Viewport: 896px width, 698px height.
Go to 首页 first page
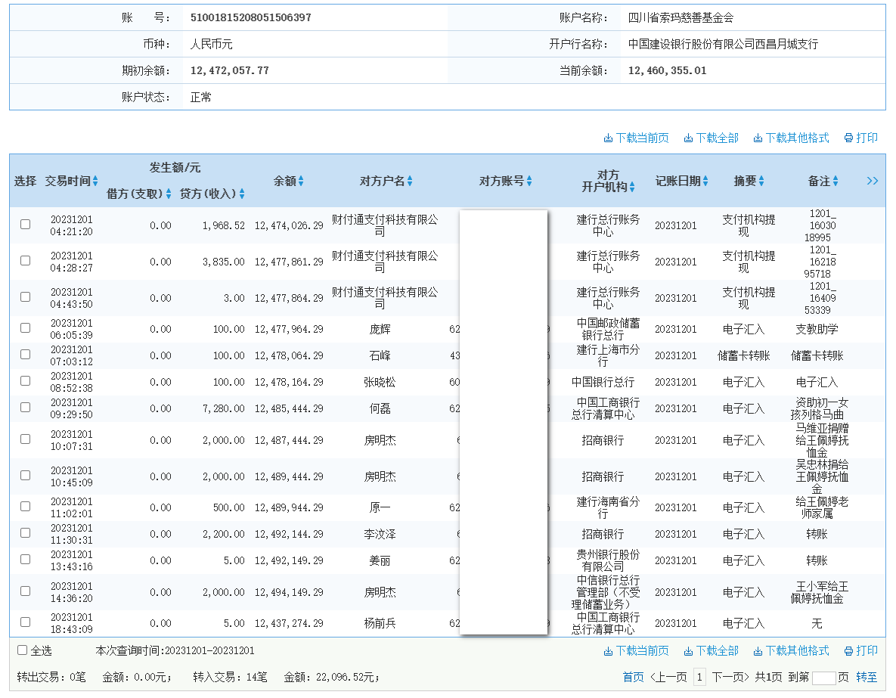tap(633, 678)
